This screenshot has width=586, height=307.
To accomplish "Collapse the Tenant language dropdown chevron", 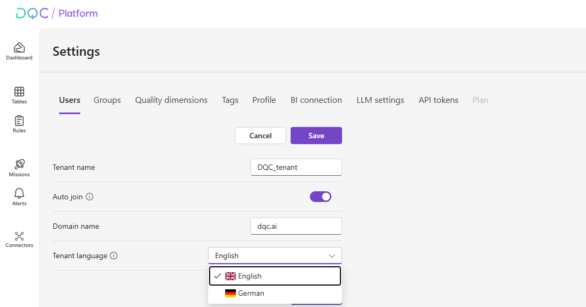I will click(x=331, y=256).
